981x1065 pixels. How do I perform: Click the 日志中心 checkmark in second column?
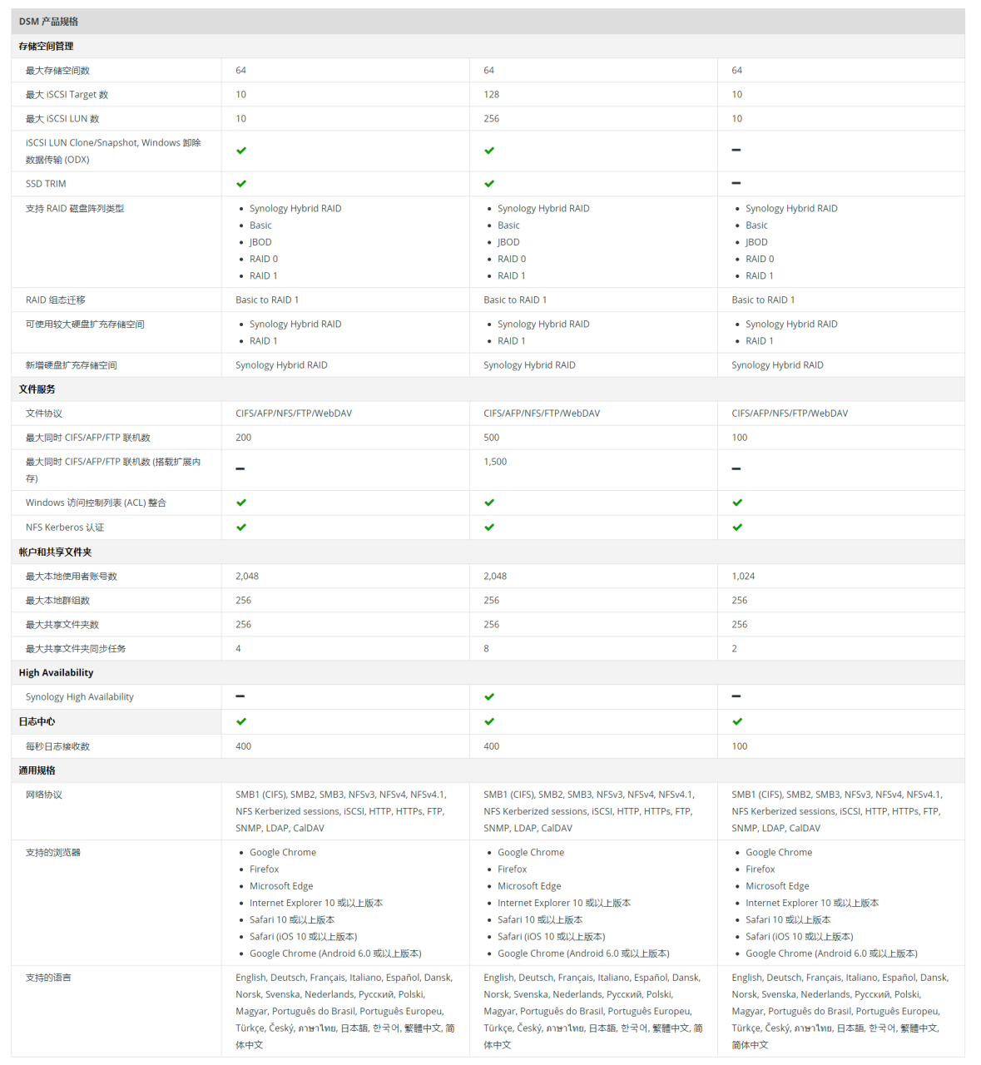pyautogui.click(x=489, y=721)
